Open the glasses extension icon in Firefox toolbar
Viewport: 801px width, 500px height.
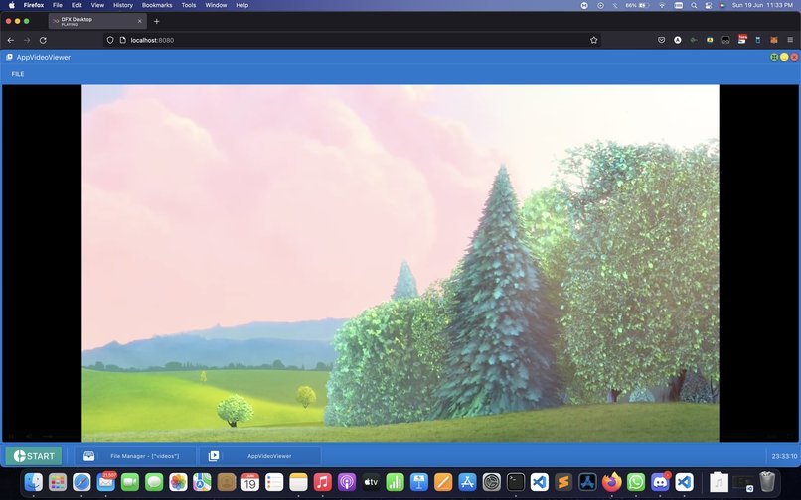point(725,40)
